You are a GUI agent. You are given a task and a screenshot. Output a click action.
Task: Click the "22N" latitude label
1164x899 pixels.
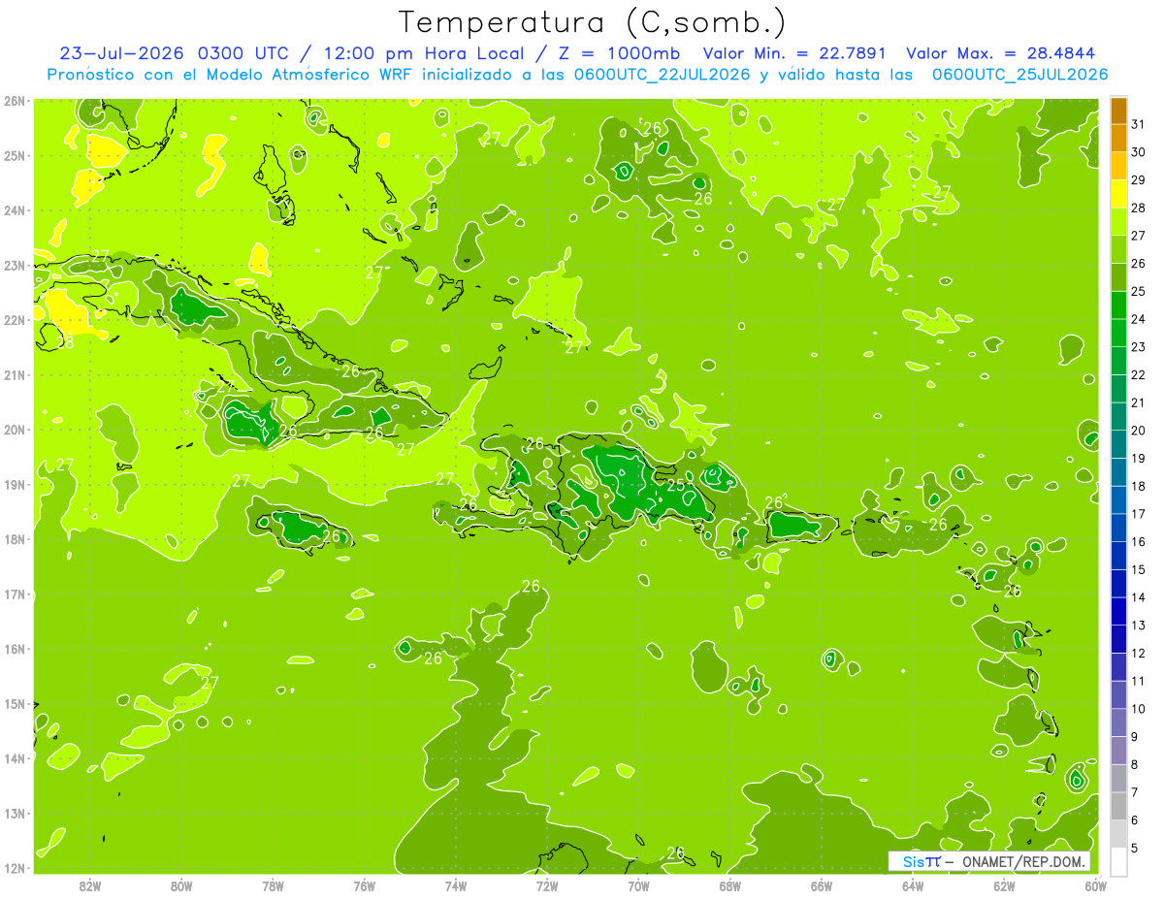tap(15, 320)
